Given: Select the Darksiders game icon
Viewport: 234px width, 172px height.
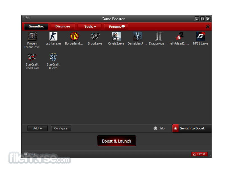Looking at the screenshot, I should click(x=137, y=36).
